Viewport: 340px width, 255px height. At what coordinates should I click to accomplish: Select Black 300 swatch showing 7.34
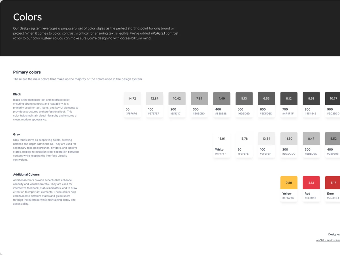point(199,99)
